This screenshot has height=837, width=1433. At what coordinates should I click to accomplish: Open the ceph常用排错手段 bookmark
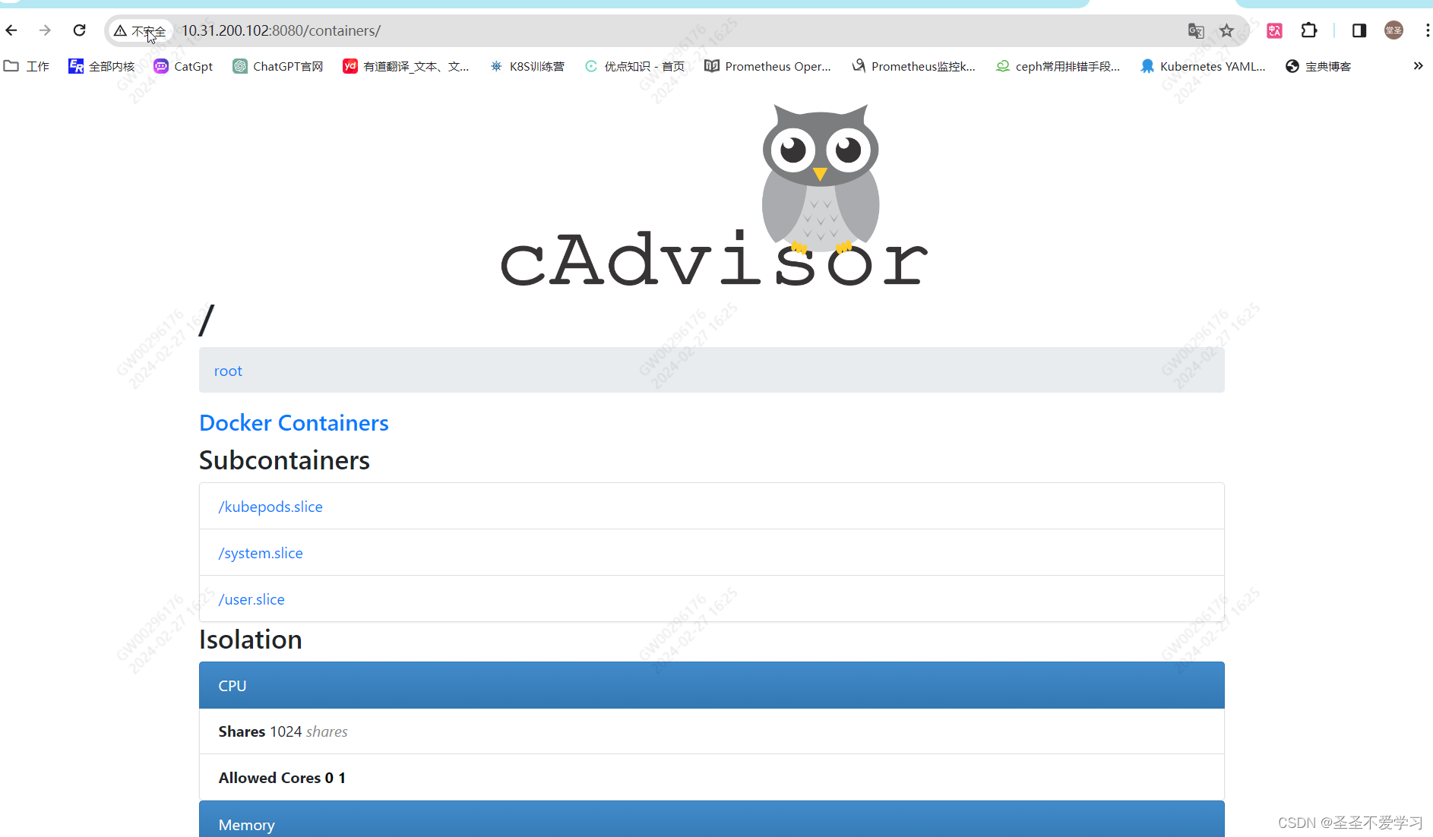pos(1058,67)
